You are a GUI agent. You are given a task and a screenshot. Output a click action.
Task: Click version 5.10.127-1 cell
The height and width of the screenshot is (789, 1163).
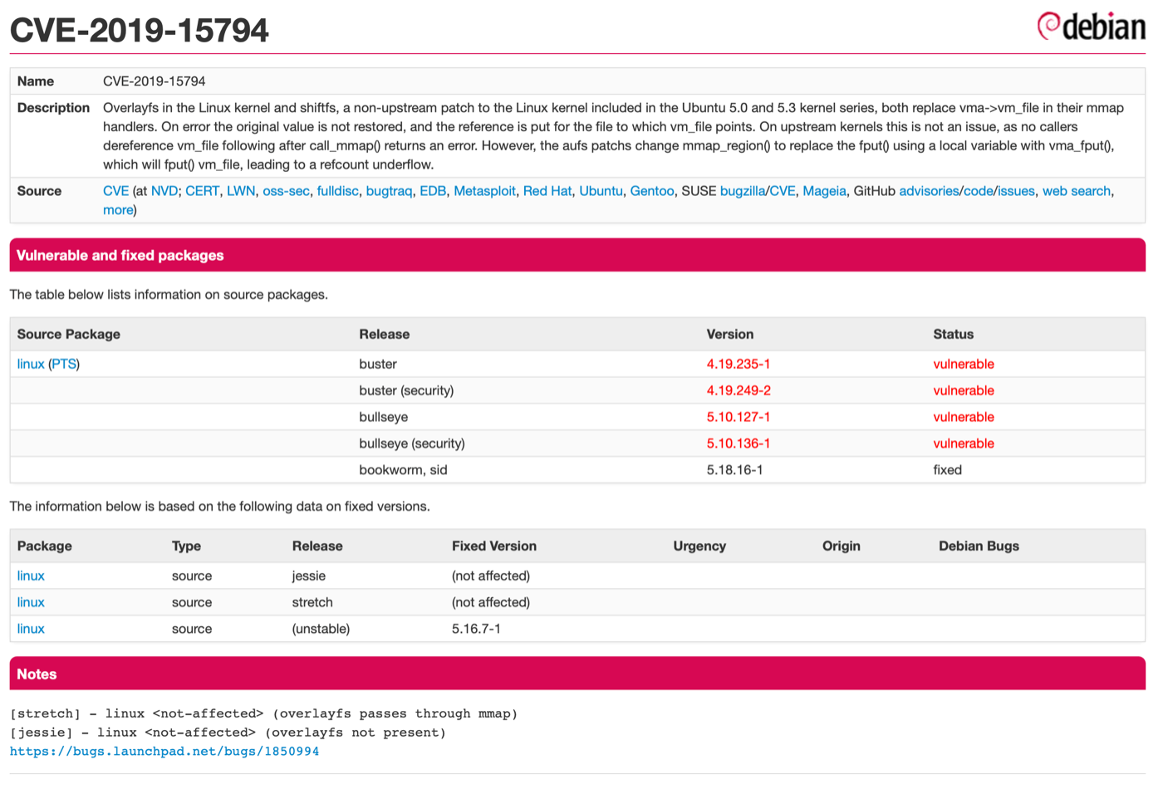coord(739,417)
